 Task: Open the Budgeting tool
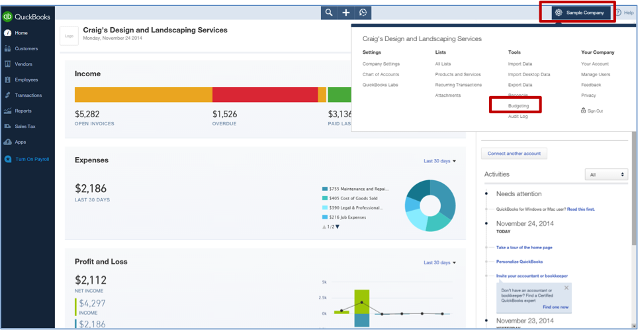pos(518,106)
